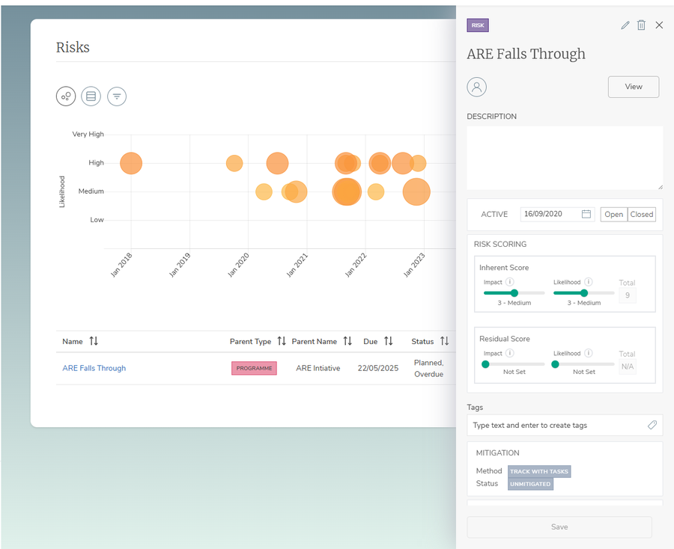Click the Inherent Impact info icon
The width and height of the screenshot is (674, 549).
point(510,282)
